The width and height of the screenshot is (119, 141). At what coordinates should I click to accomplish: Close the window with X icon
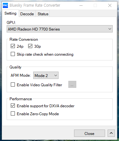point(110,5)
